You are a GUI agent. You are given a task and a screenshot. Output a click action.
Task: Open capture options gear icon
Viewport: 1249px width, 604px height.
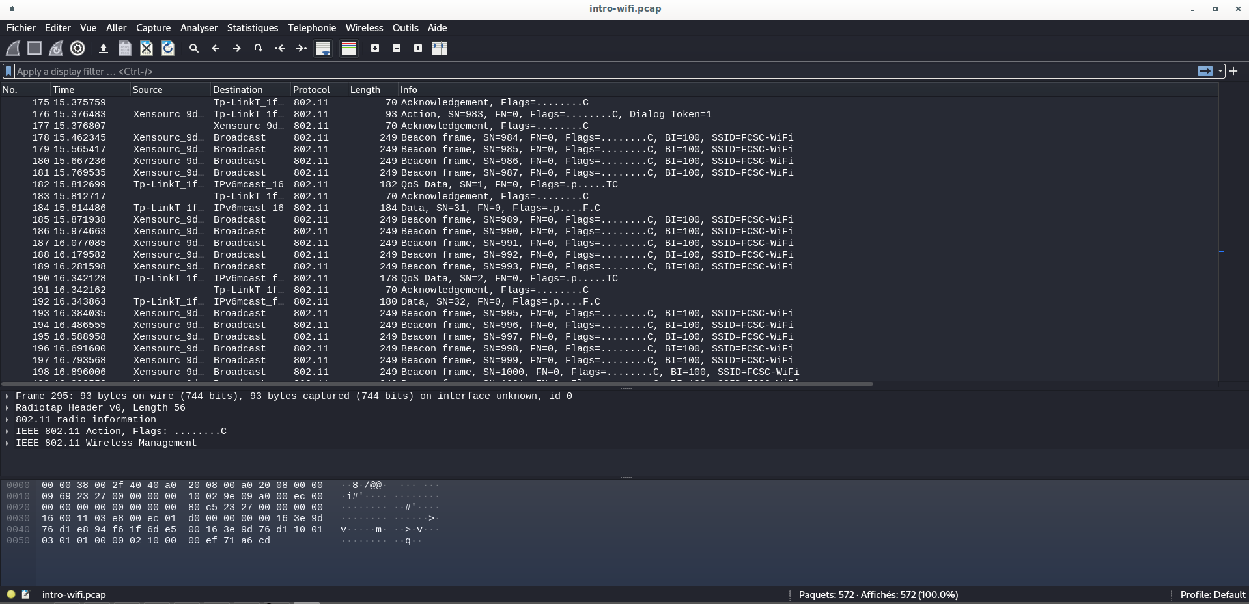[77, 48]
